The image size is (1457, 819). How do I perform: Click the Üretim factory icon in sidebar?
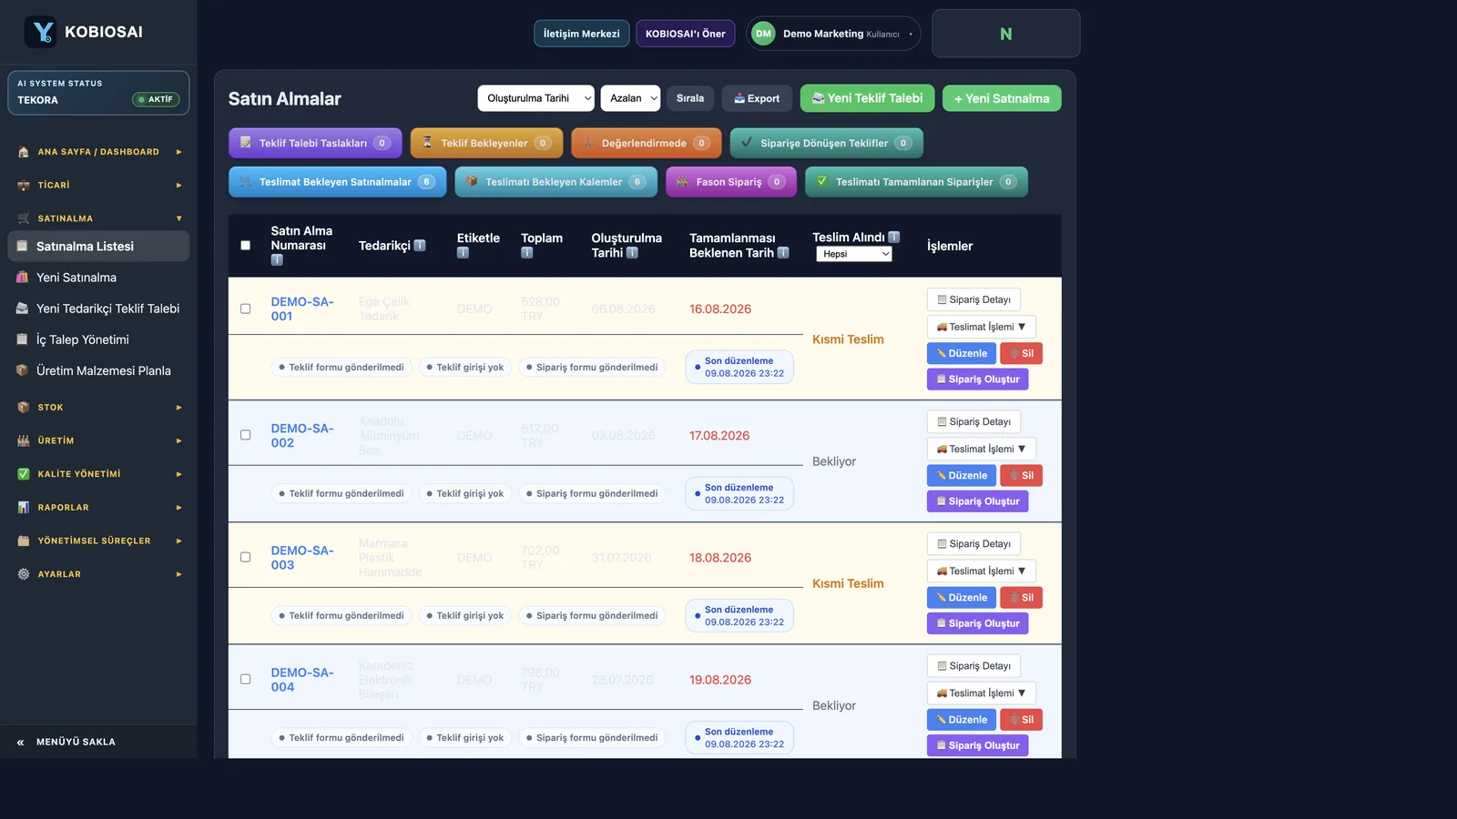pos(24,440)
